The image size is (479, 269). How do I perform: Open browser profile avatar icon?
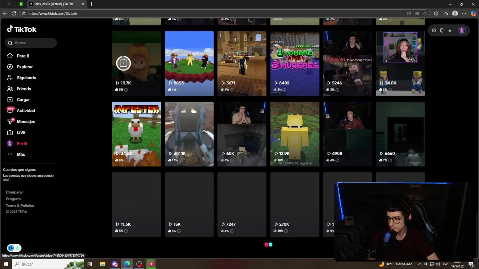click(x=455, y=13)
